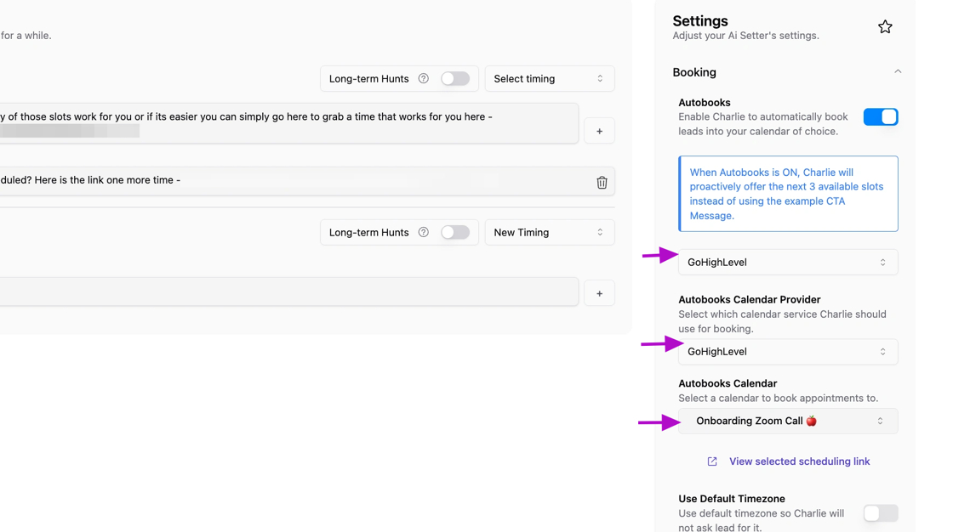Open View selected scheduling link
953x532 pixels.
click(x=799, y=461)
